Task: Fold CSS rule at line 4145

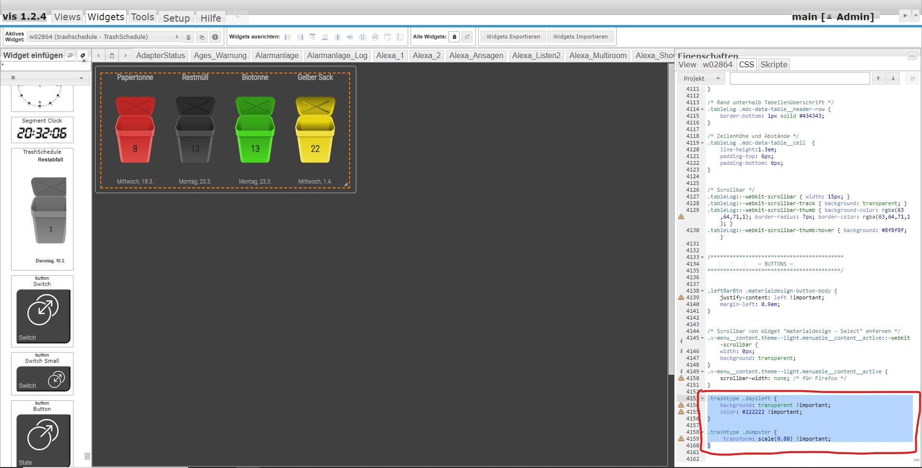Action: point(702,338)
